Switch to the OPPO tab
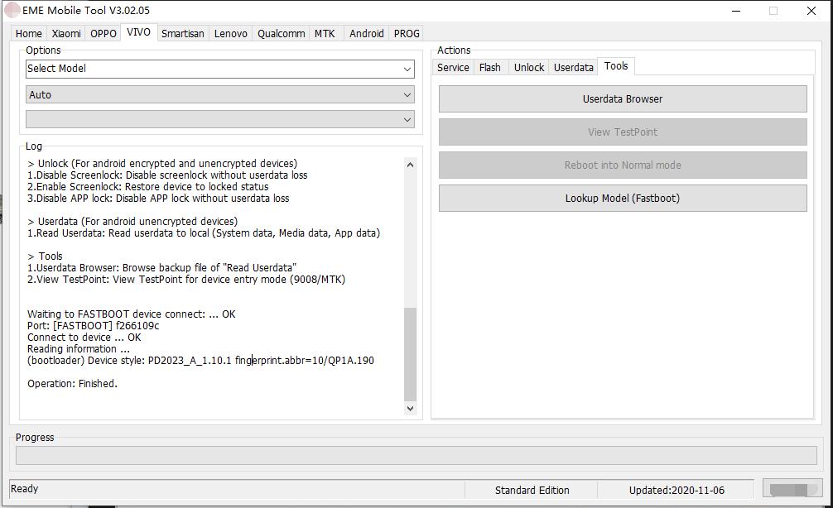 (x=103, y=33)
